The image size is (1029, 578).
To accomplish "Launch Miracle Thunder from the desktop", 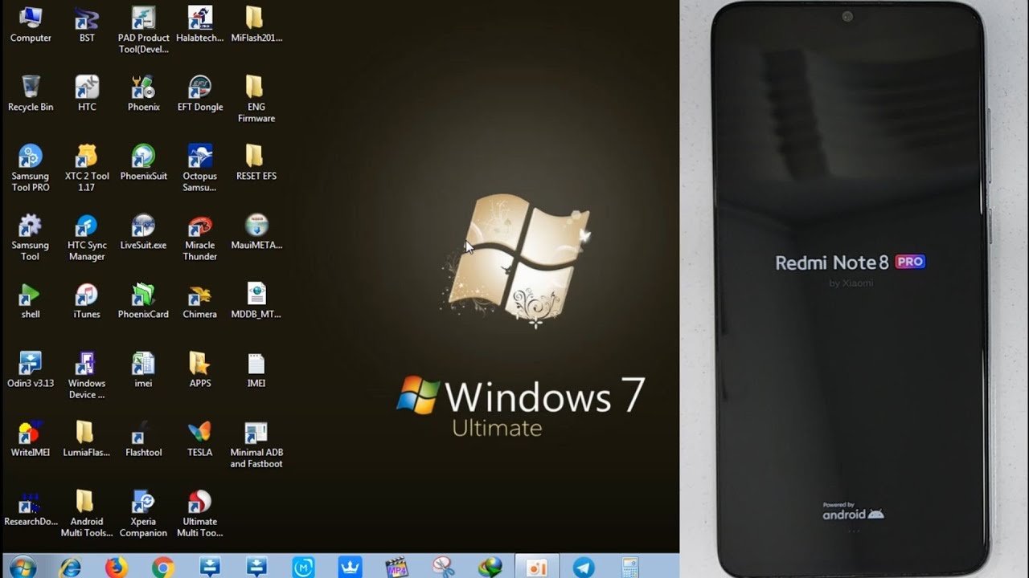I will click(199, 237).
